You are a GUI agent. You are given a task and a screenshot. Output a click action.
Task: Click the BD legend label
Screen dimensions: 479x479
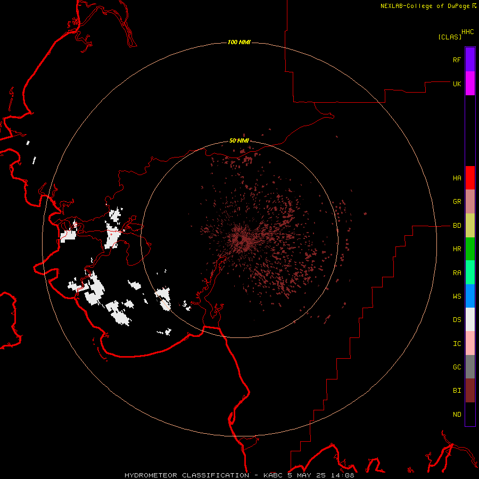[x=457, y=226]
